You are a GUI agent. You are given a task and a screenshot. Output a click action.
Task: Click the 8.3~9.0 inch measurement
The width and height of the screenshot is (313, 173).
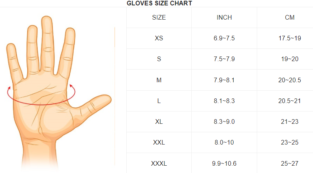[x=224, y=122]
